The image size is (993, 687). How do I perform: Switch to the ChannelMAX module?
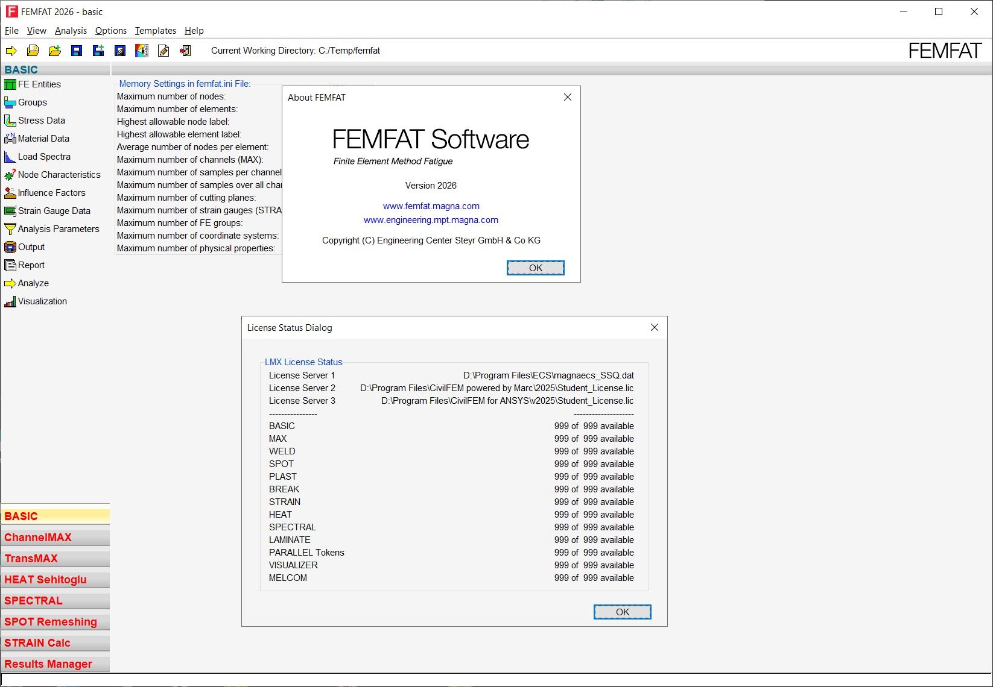(x=56, y=538)
